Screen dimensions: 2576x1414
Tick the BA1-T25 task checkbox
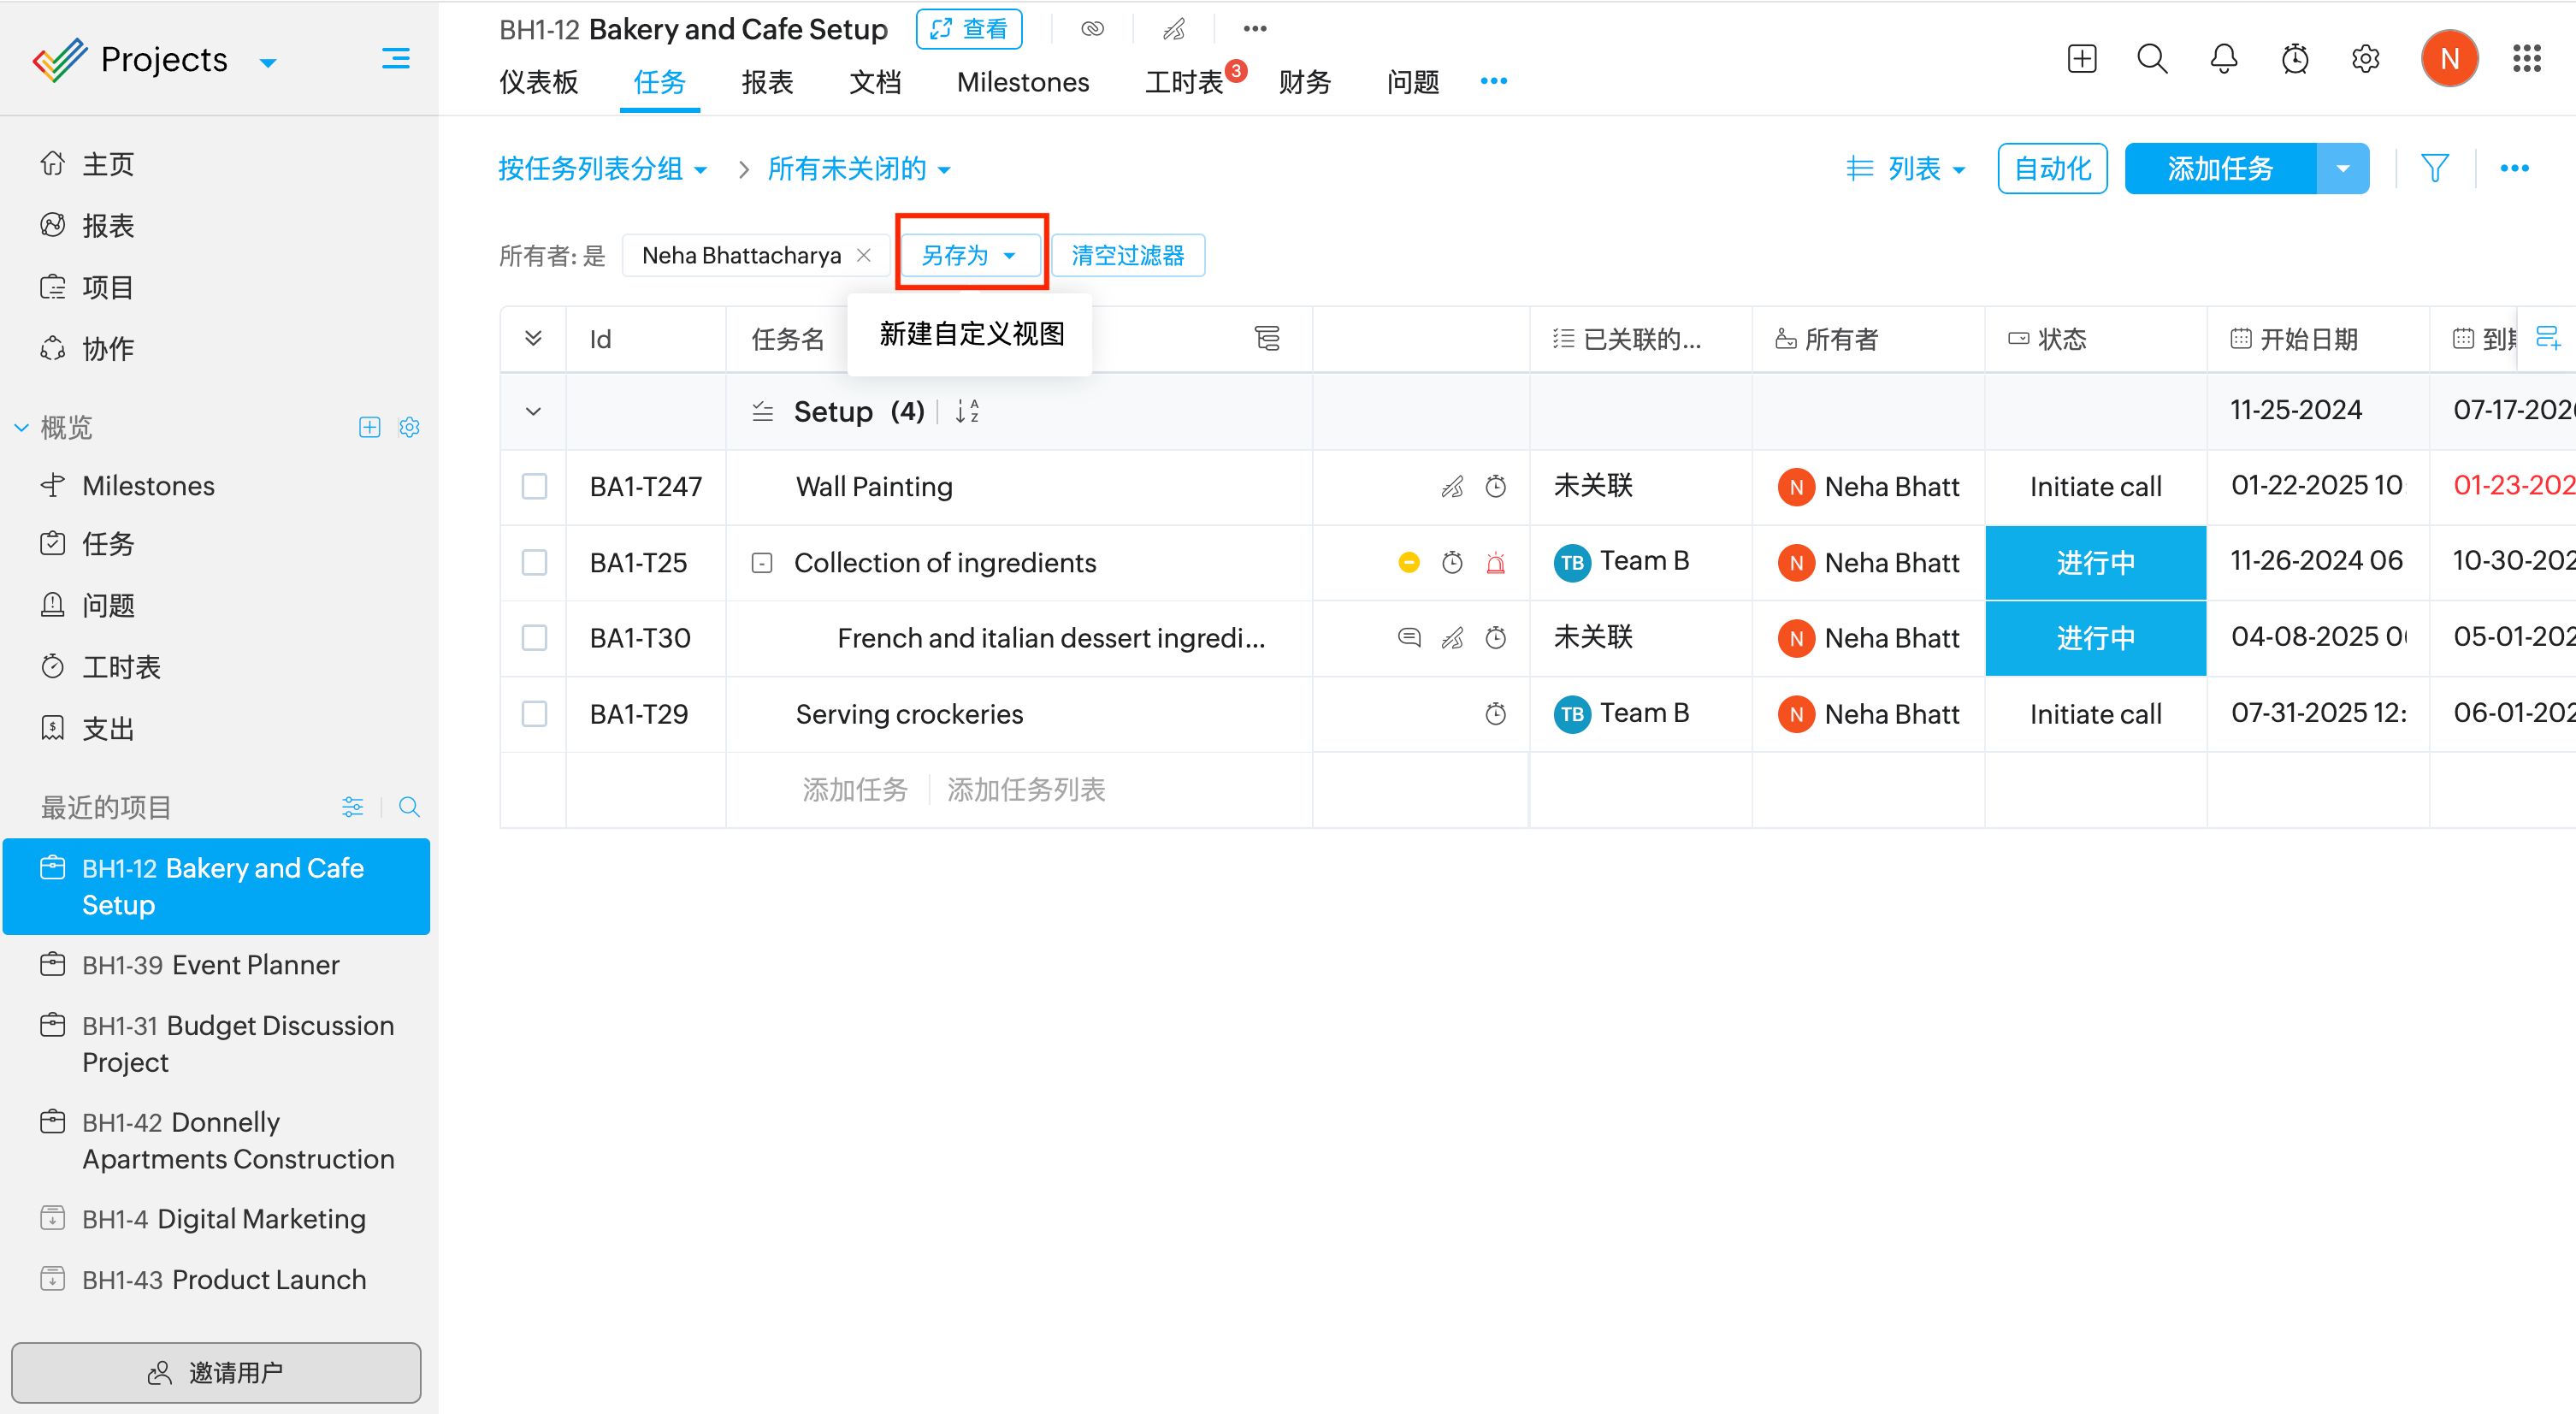point(534,563)
